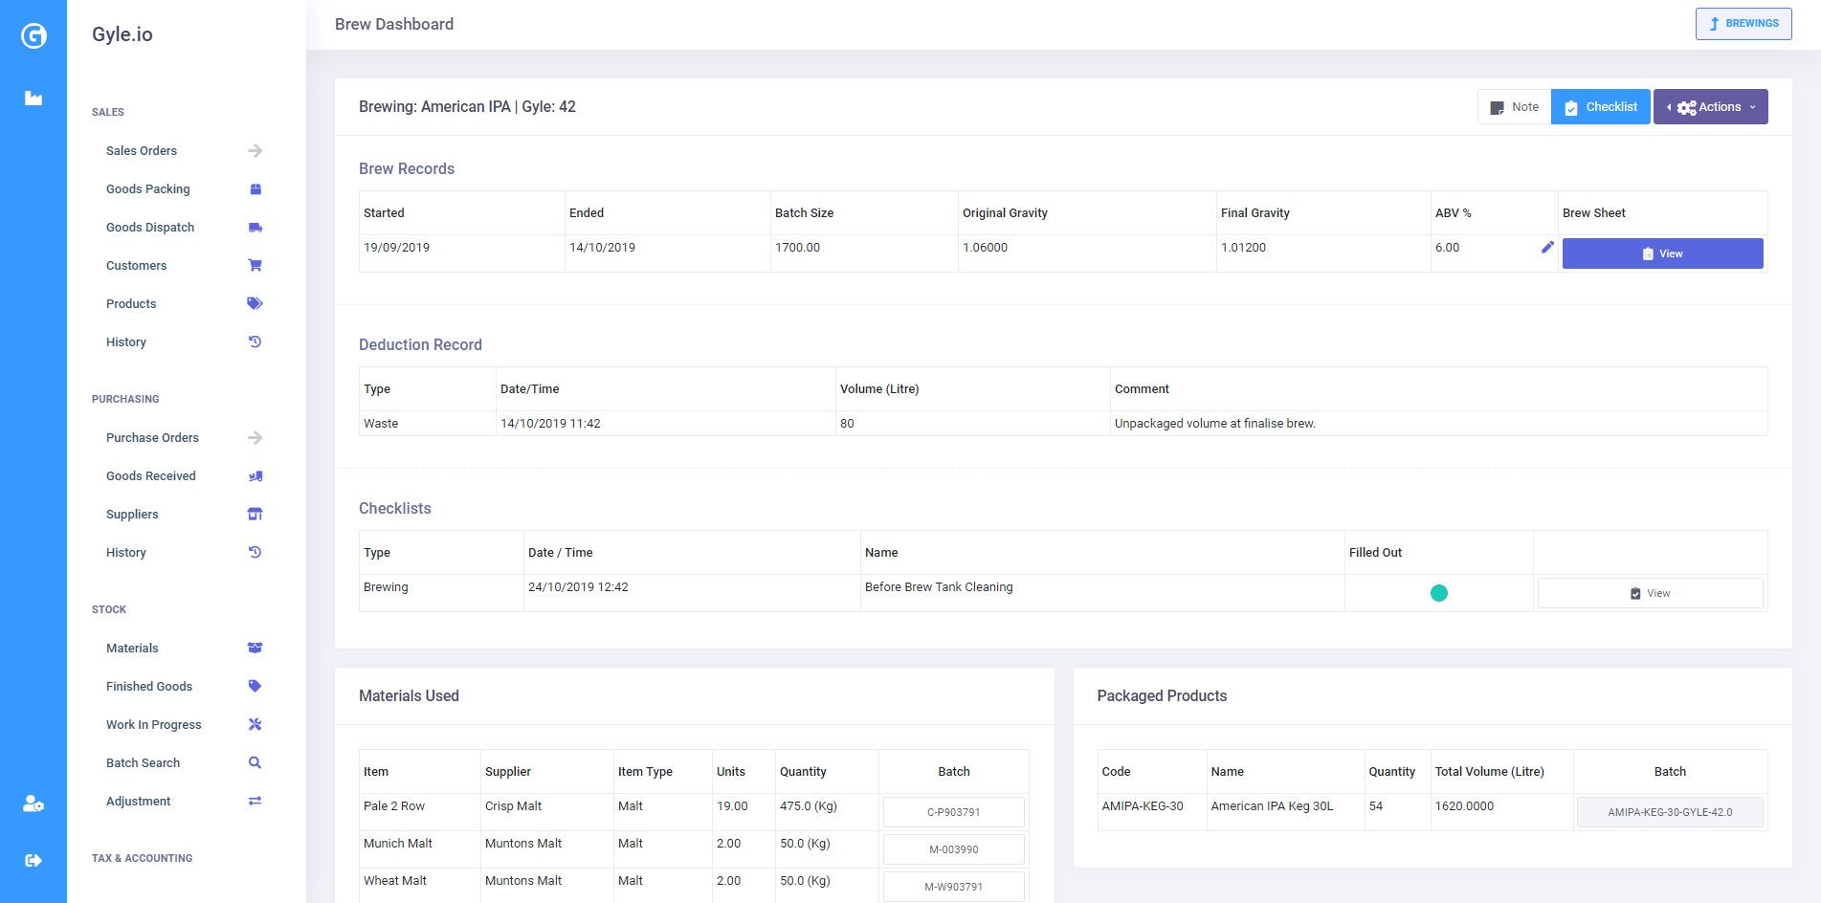Viewport: 1821px width, 903px height.
Task: Click the Work In Progress tools icon
Action: pyautogui.click(x=255, y=724)
